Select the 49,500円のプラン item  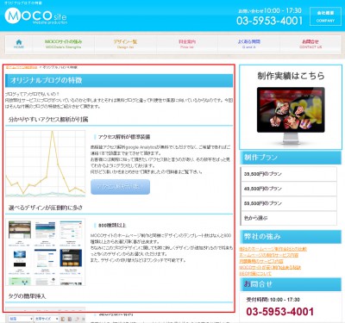point(288,189)
